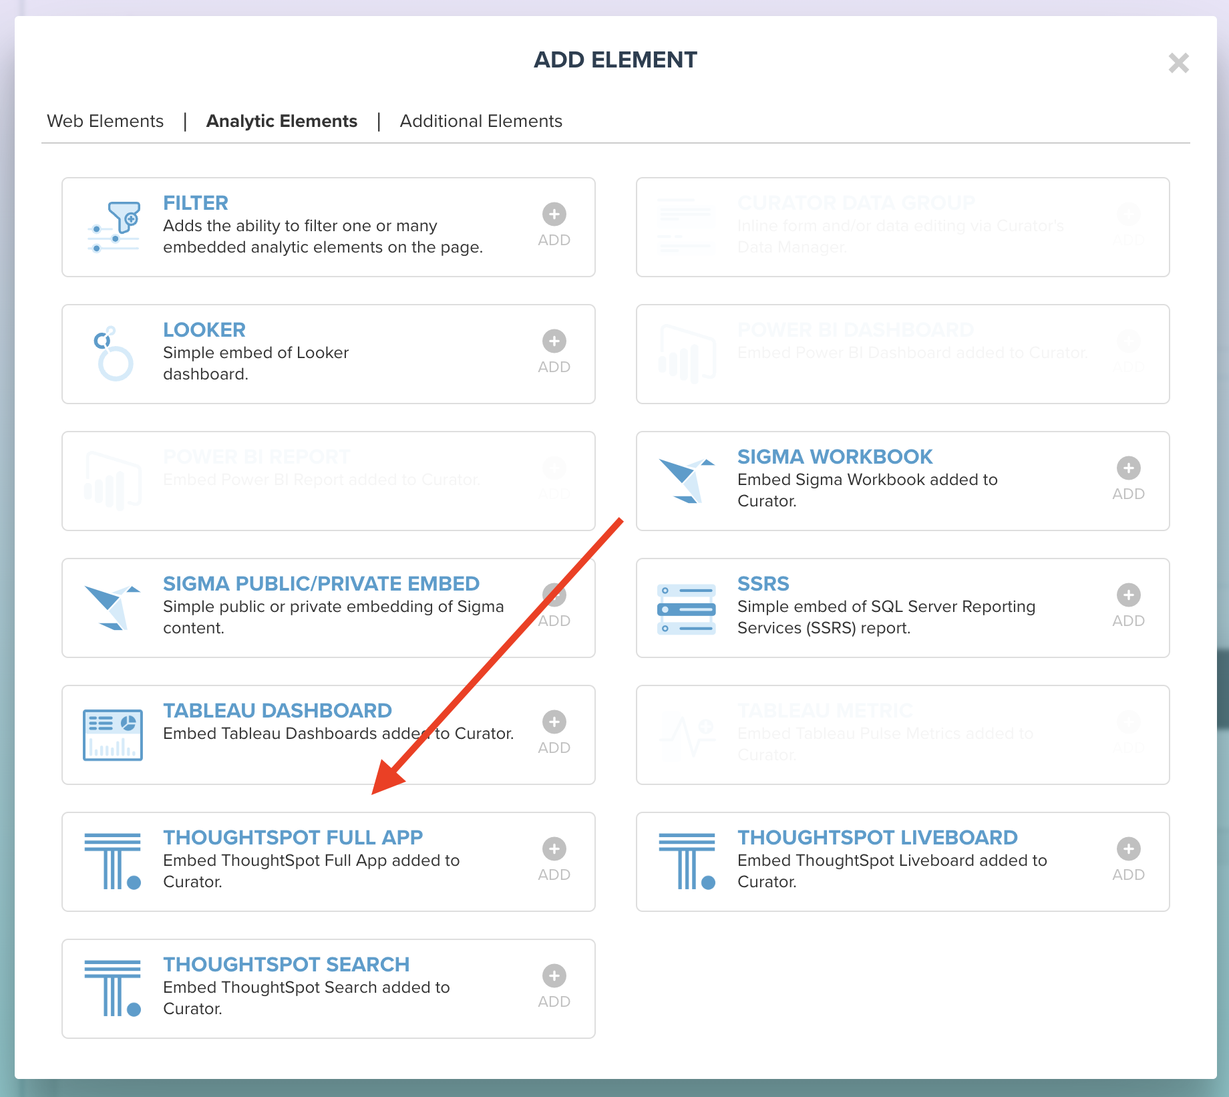
Task: Click the ThoughtSpot Full App logo icon
Action: click(113, 861)
